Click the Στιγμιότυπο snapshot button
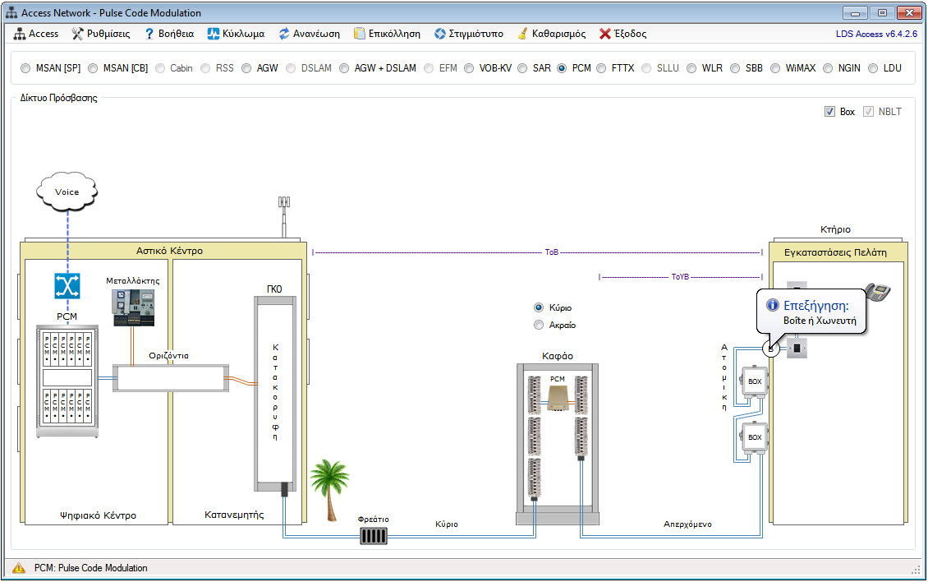This screenshot has height=582, width=928. click(x=468, y=34)
